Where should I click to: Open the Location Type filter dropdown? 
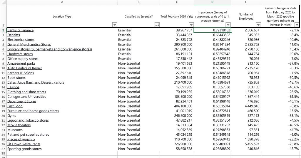coord(115,25)
